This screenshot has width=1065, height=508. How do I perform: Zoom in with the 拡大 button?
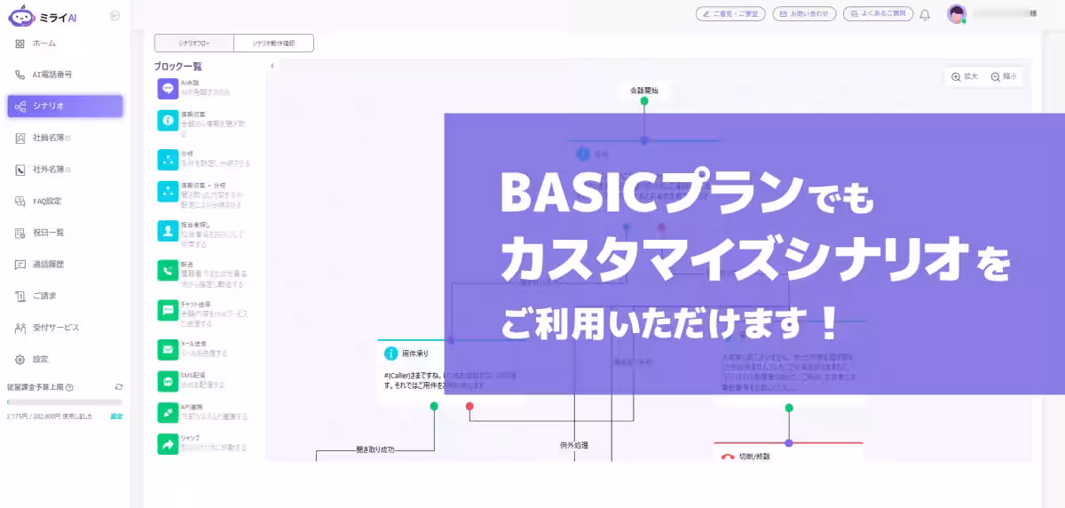[965, 77]
